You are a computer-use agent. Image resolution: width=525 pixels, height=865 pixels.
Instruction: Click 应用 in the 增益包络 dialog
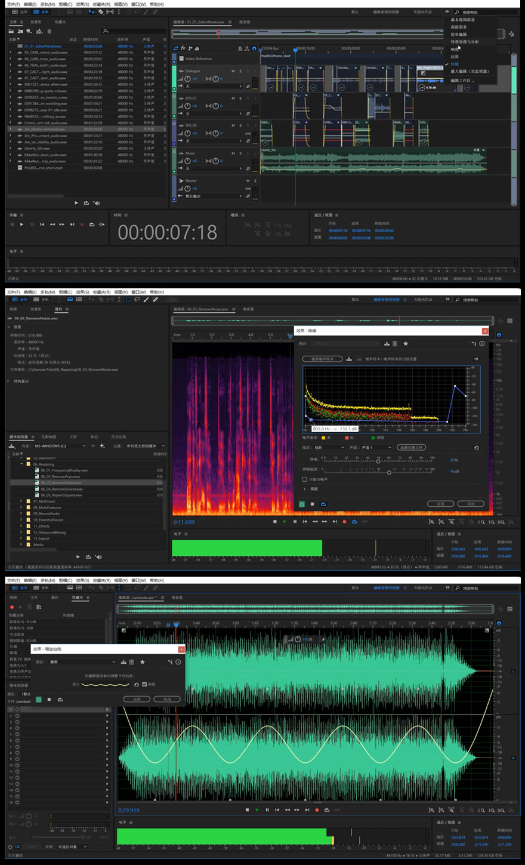pyautogui.click(x=136, y=699)
